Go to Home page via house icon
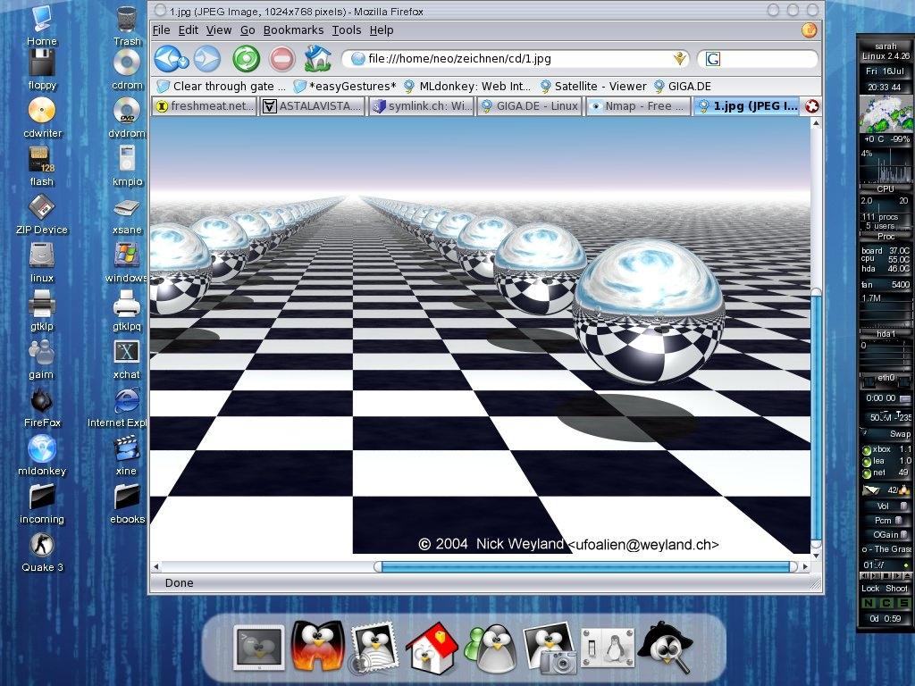 tap(317, 59)
